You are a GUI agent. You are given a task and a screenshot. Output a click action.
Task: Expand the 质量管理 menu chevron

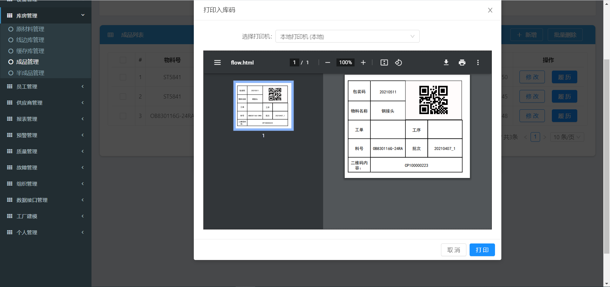[83, 151]
